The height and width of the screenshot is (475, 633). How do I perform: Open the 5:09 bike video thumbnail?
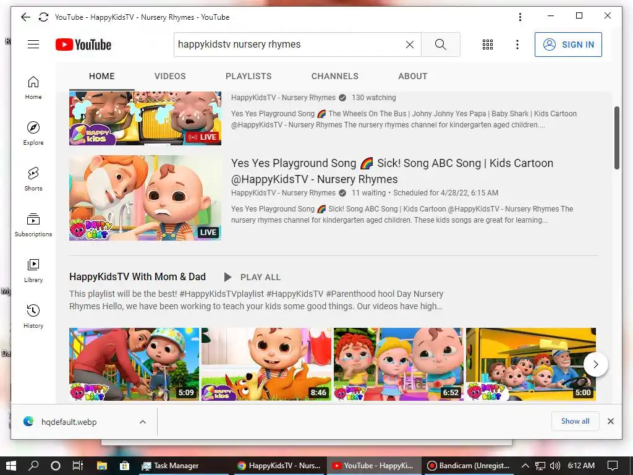(134, 364)
